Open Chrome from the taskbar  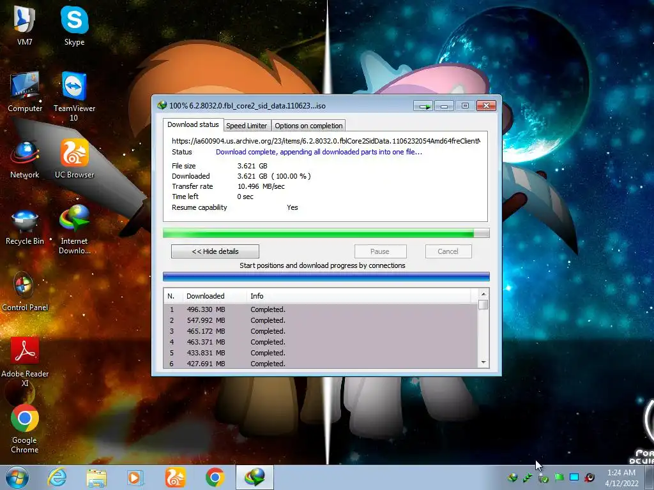[x=215, y=477]
